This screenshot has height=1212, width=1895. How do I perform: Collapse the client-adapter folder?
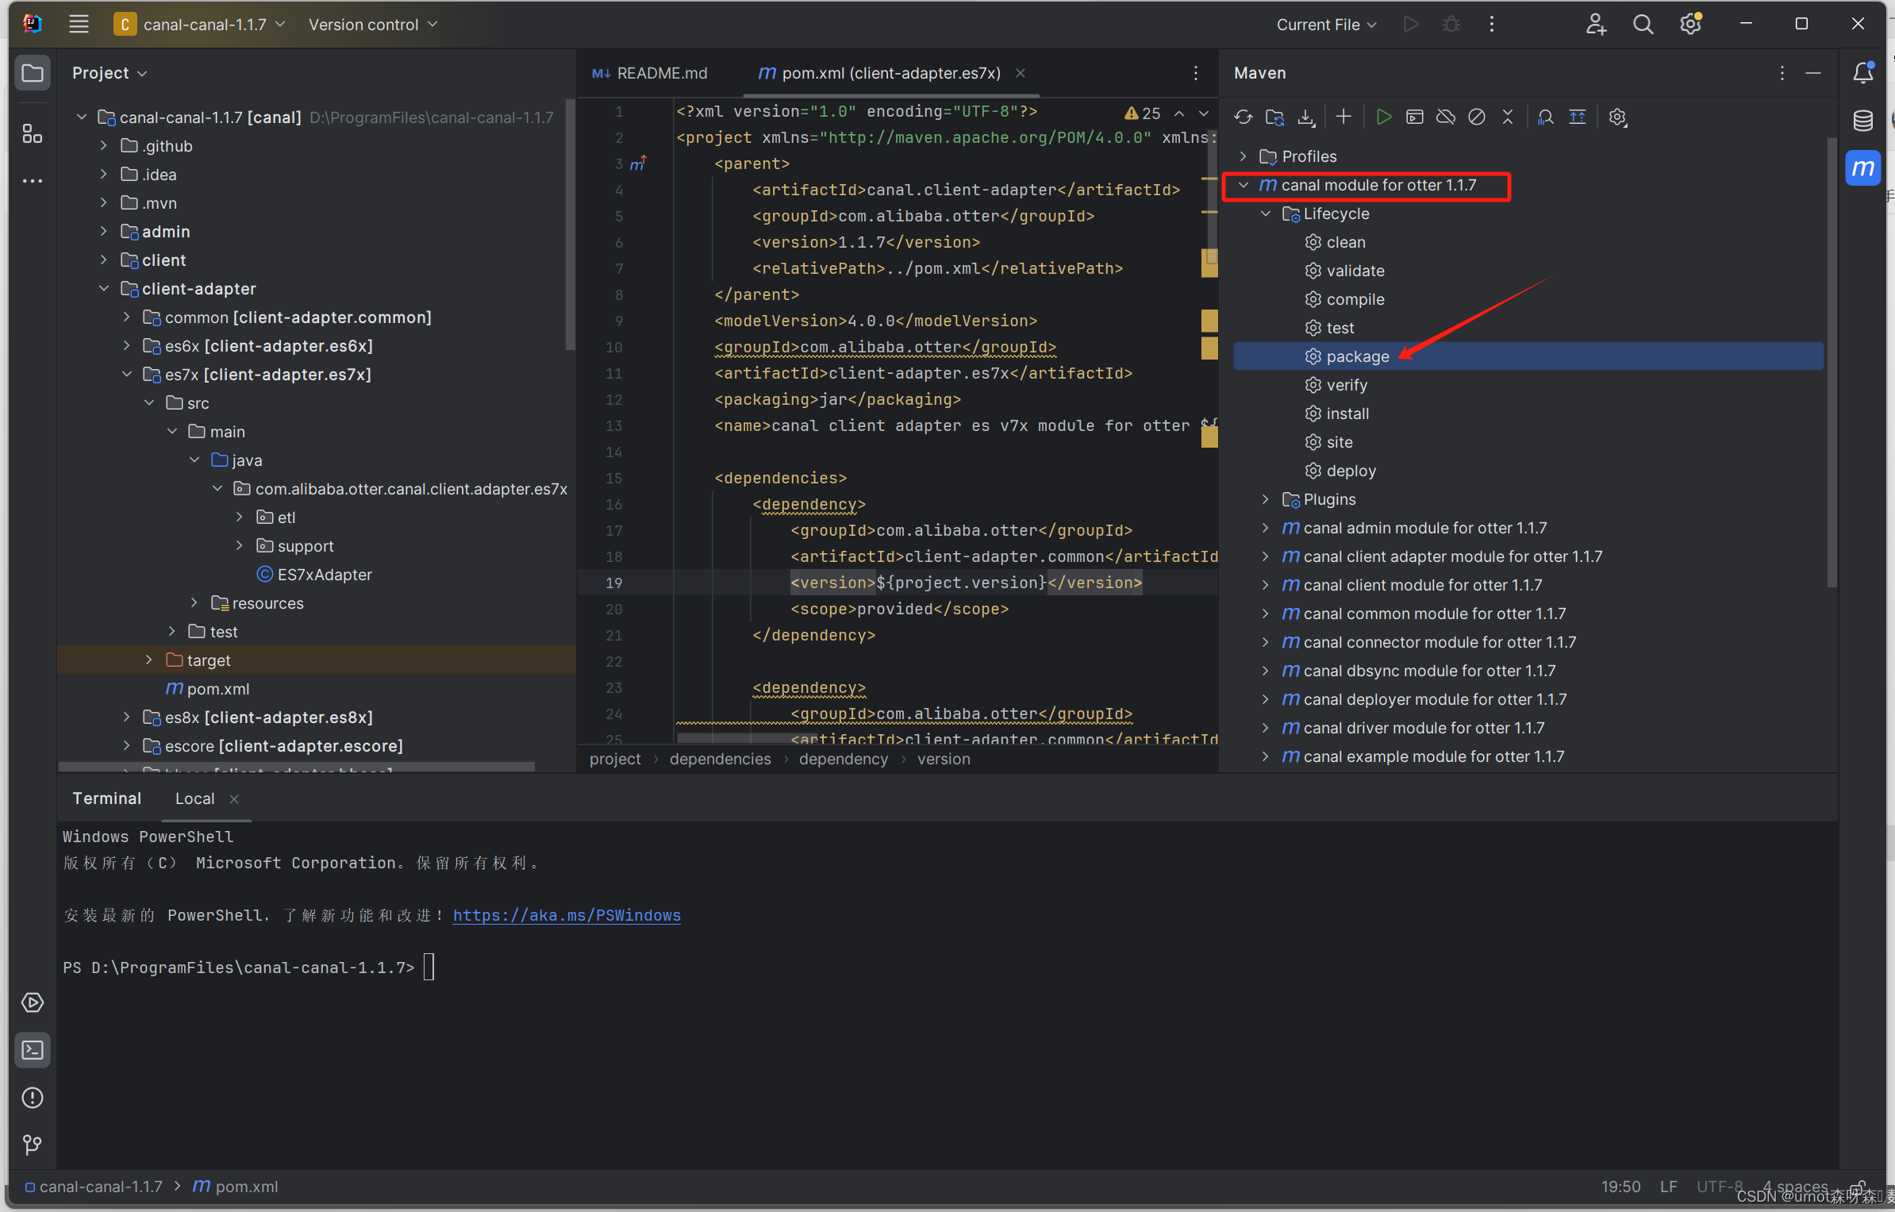[103, 289]
